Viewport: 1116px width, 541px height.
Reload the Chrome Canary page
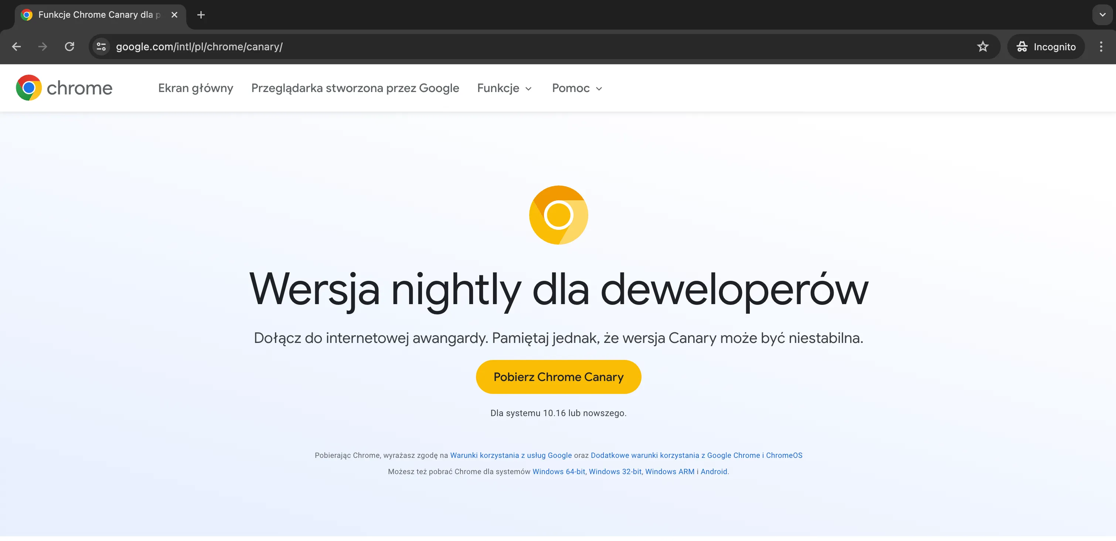[69, 47]
